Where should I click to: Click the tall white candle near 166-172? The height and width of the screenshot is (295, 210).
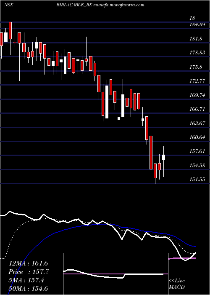[x=107, y=102]
